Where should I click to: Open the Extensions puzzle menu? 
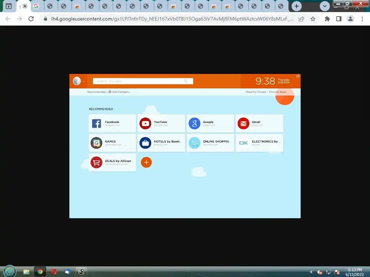327,19
